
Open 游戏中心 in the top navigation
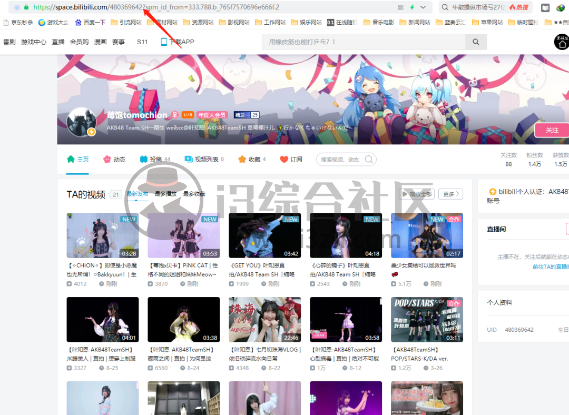point(34,42)
